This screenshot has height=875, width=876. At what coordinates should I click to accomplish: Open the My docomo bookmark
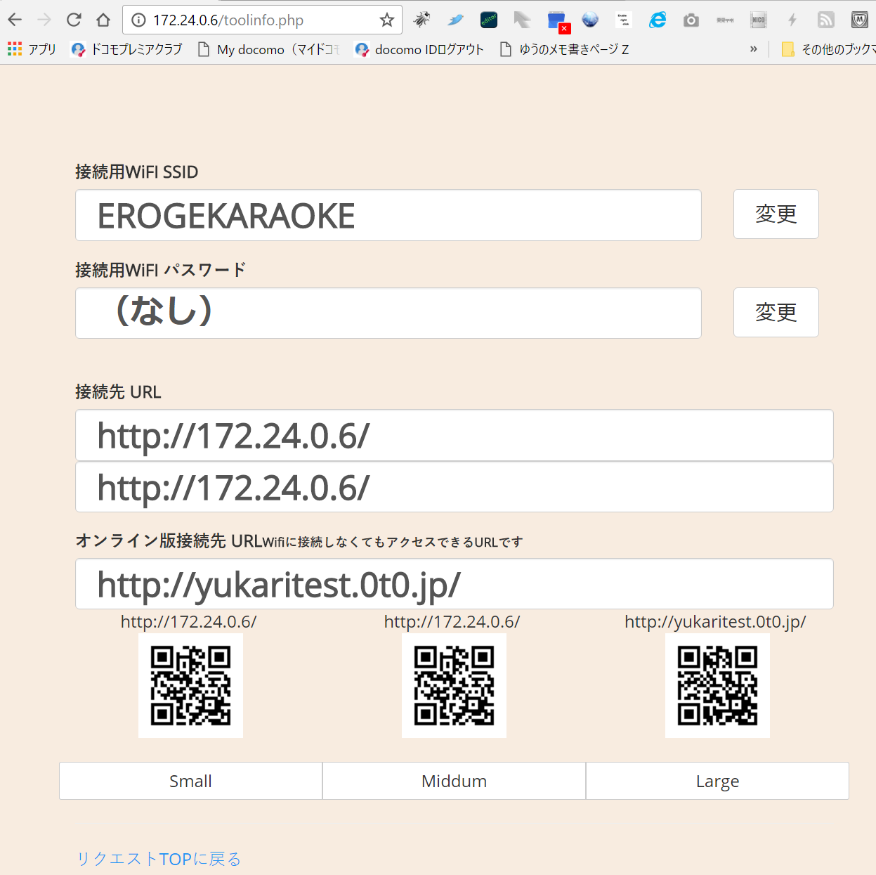[x=268, y=49]
